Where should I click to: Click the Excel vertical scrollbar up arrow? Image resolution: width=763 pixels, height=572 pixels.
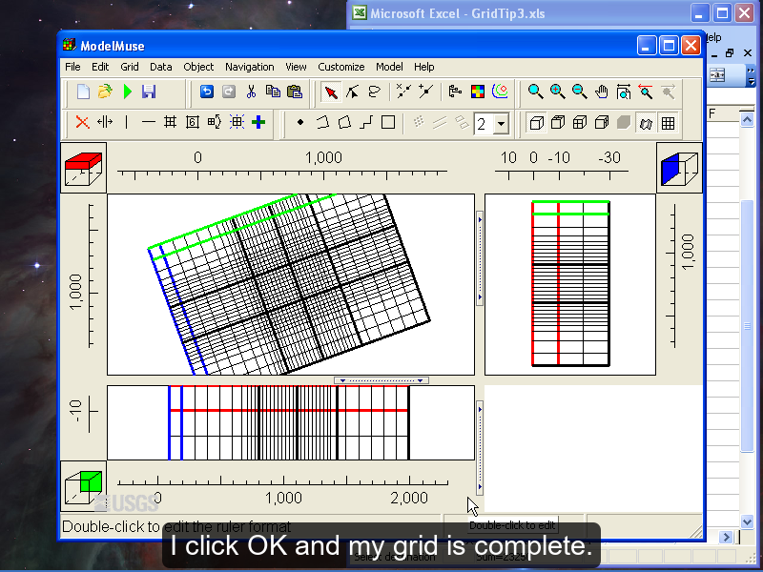pyautogui.click(x=747, y=118)
